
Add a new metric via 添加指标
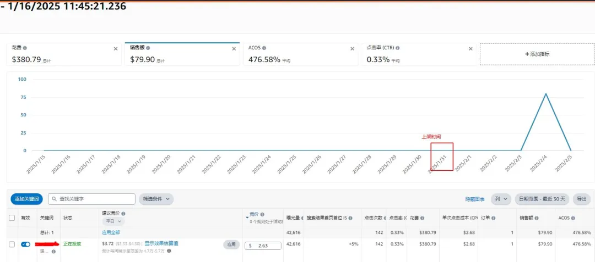(537, 54)
